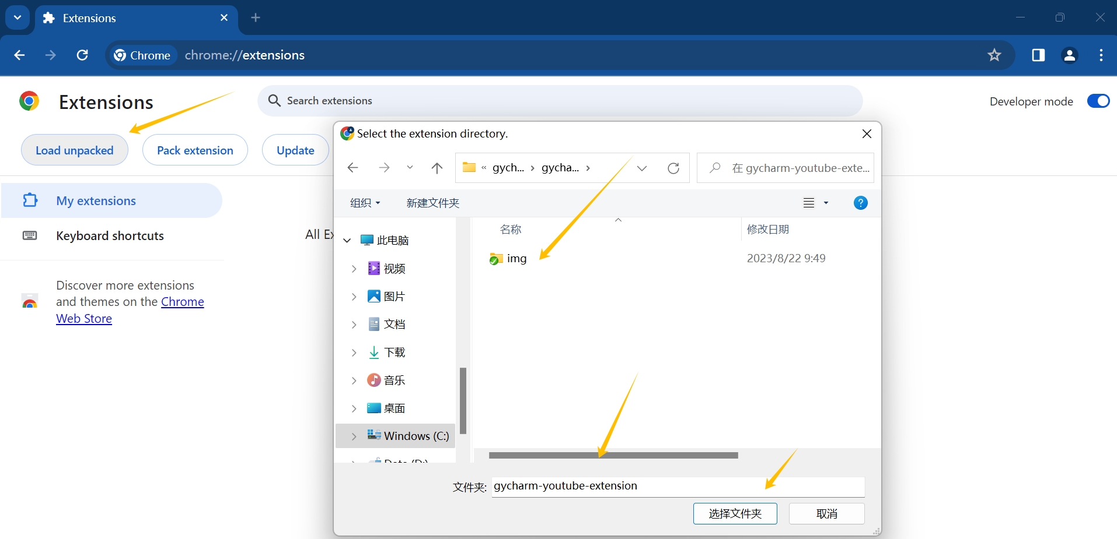Select 文档 folder in tree
The width and height of the screenshot is (1117, 539).
[x=387, y=325]
